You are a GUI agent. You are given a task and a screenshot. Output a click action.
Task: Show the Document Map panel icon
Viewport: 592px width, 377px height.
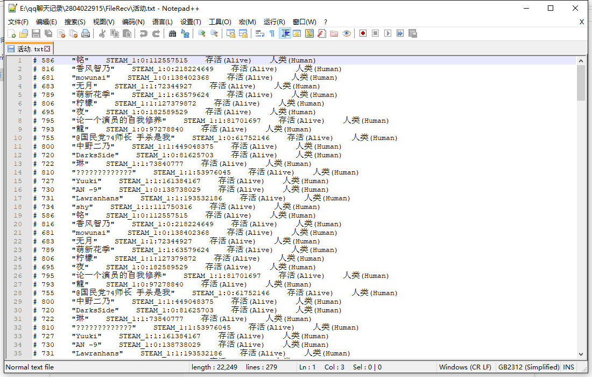309,33
